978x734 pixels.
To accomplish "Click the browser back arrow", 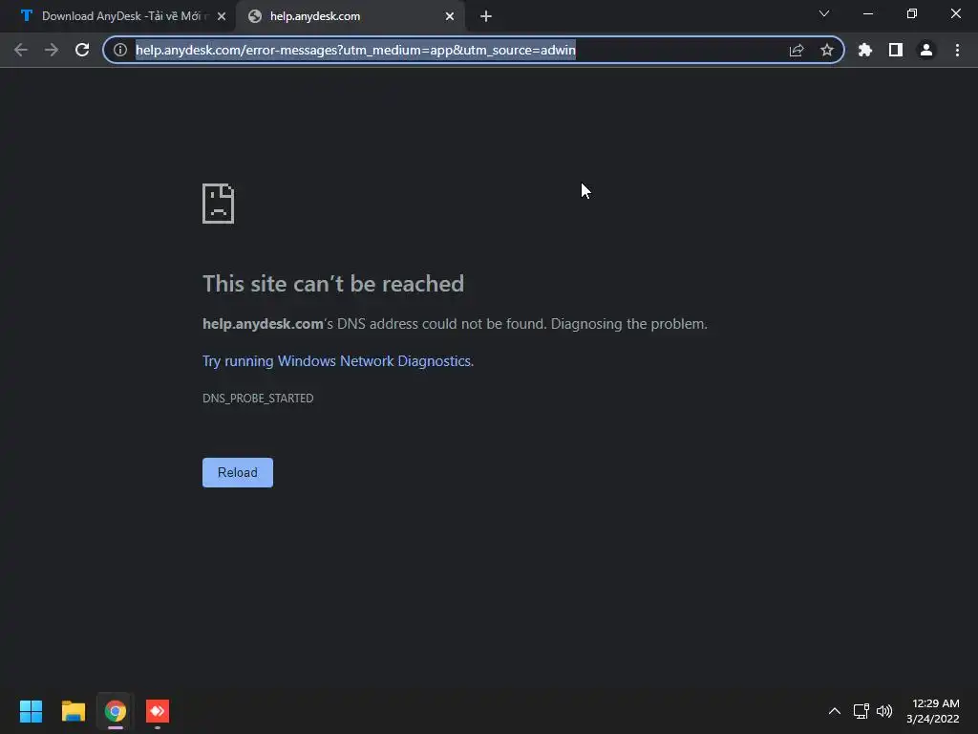I will click(x=21, y=50).
